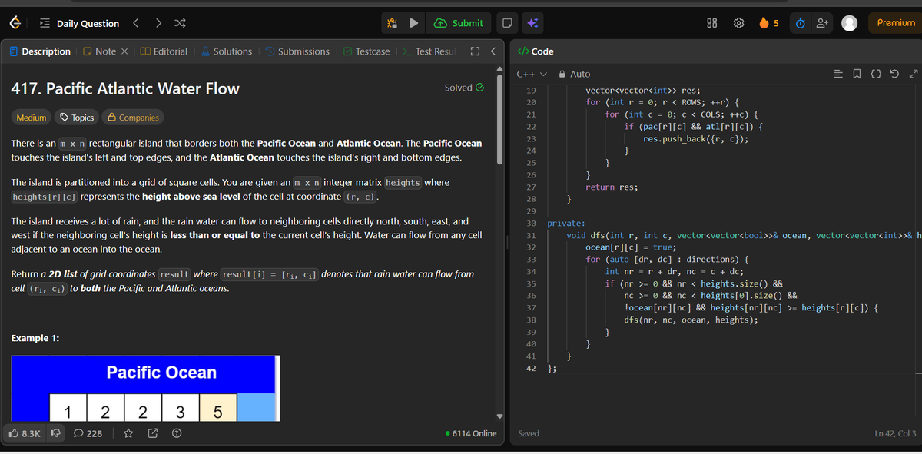The width and height of the screenshot is (922, 454).
Task: Dislike the problem with thumbs down
Action: coord(56,434)
